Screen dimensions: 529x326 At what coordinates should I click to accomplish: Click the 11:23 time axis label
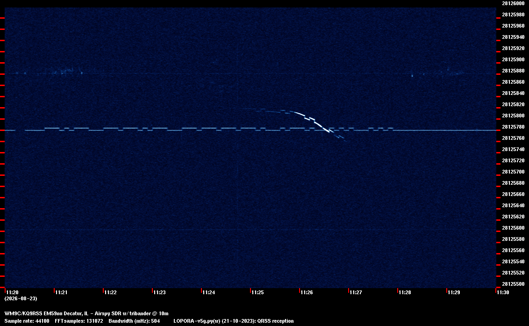159,292
